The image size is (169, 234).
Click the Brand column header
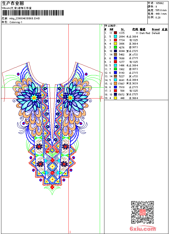(156, 29)
